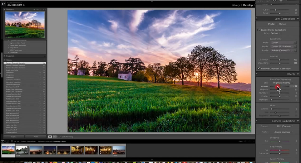Toggle the Effects panel on/off switch
The width and height of the screenshot is (301, 163).
point(257,74)
